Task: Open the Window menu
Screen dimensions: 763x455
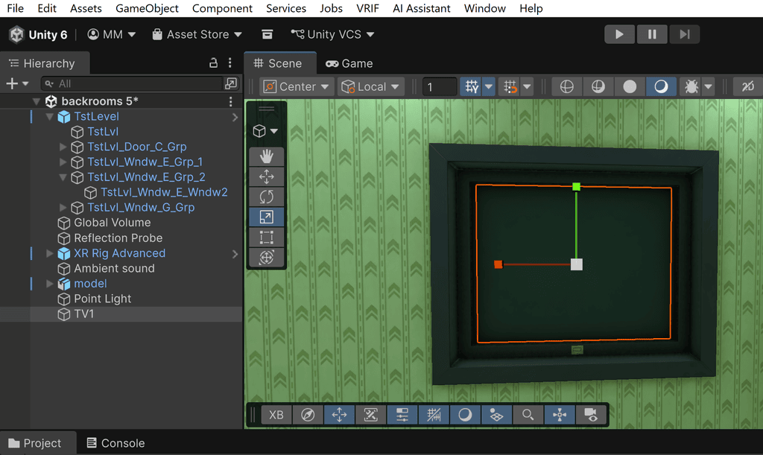Action: point(484,8)
